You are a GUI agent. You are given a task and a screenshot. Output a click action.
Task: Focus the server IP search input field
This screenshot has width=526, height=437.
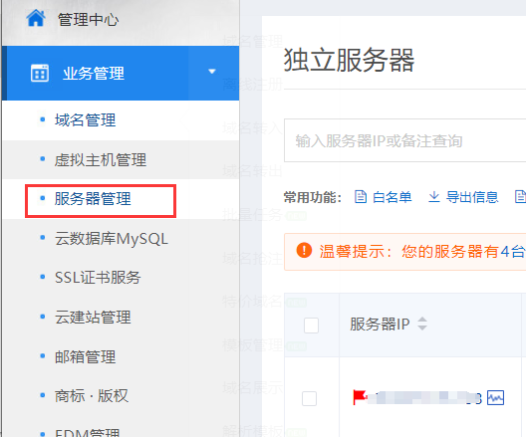click(x=404, y=140)
